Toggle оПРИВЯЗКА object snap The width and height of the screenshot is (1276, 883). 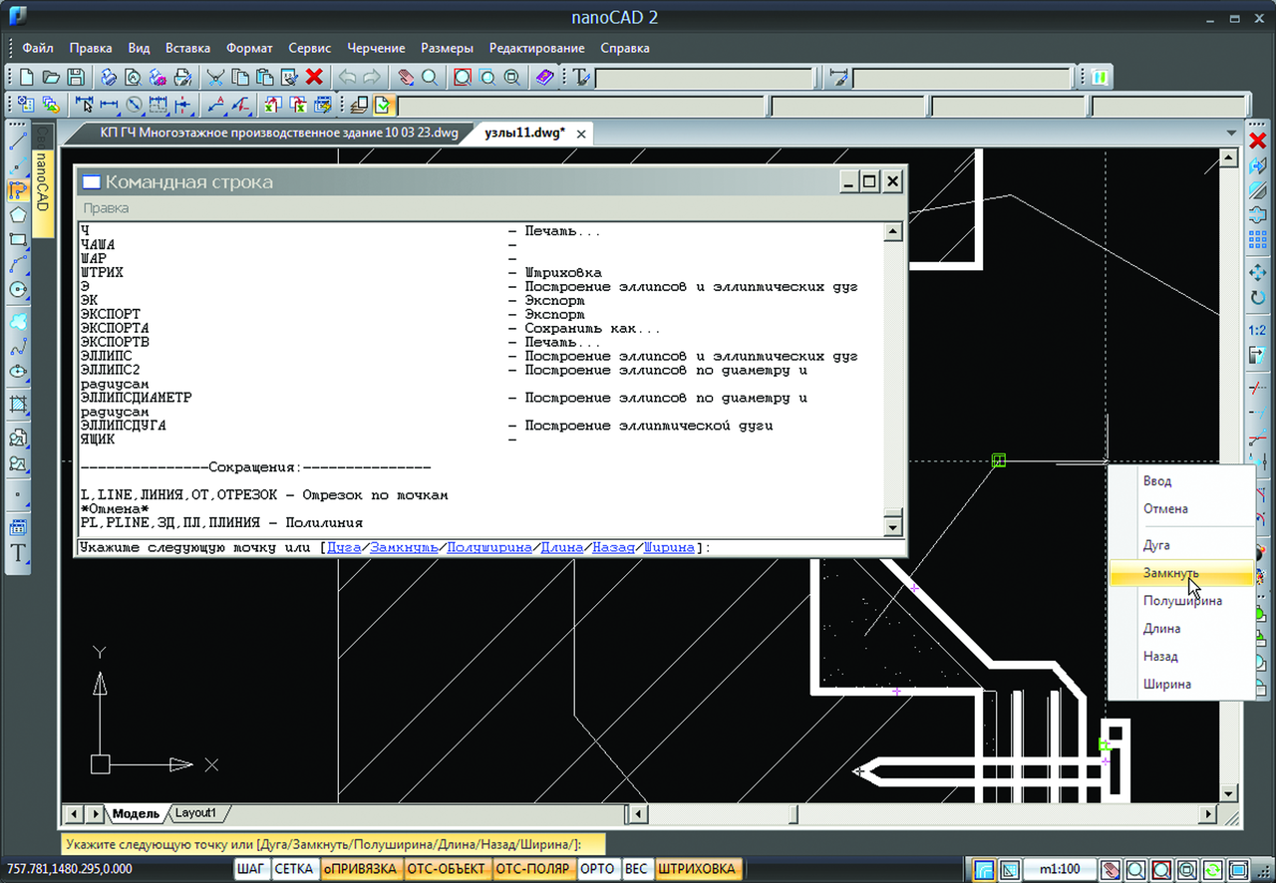(361, 869)
